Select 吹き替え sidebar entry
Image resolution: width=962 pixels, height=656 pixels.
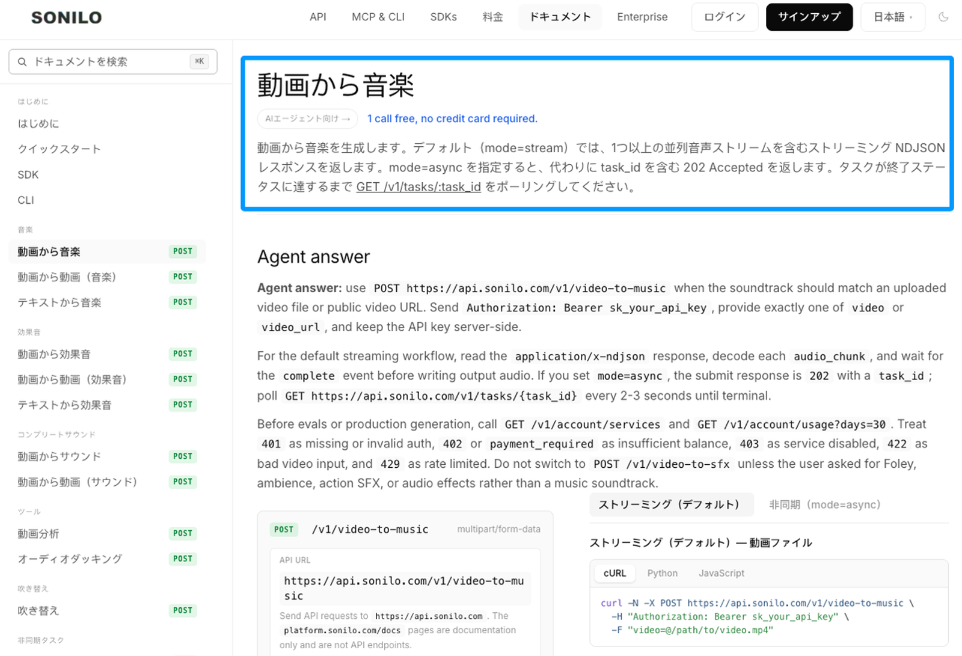(x=108, y=610)
